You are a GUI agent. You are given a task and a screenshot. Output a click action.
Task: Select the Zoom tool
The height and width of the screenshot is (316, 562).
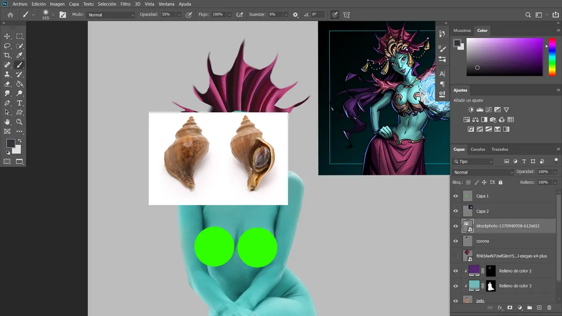coord(19,122)
